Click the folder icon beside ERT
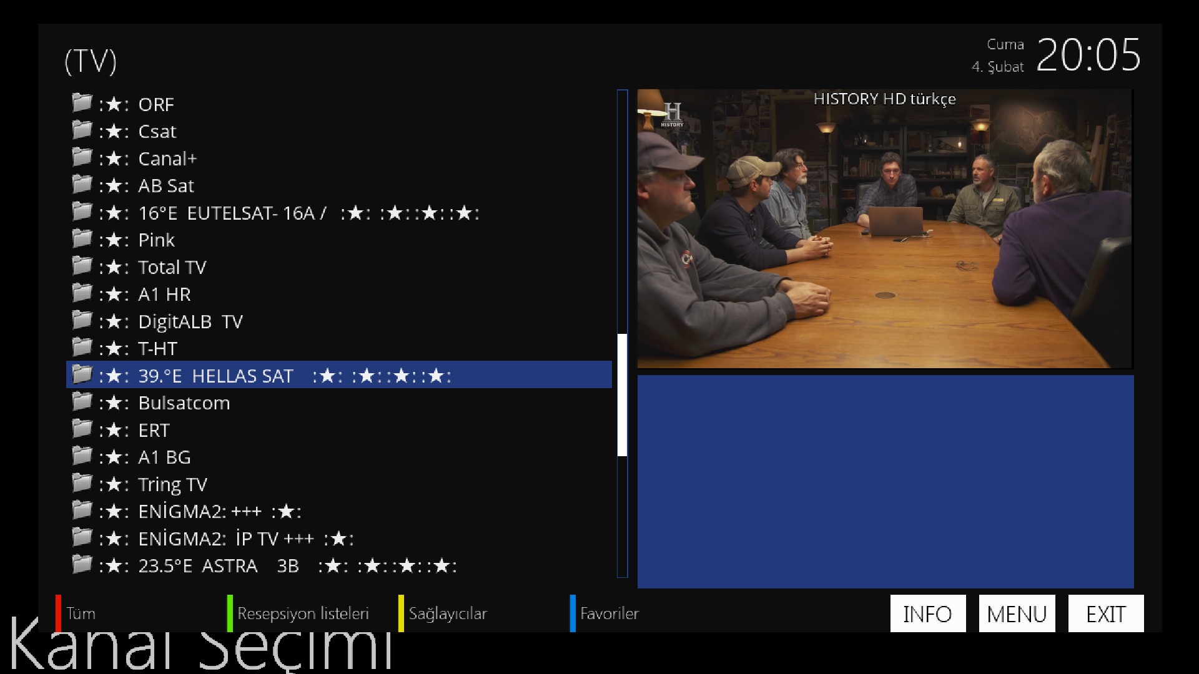1199x674 pixels. tap(82, 428)
